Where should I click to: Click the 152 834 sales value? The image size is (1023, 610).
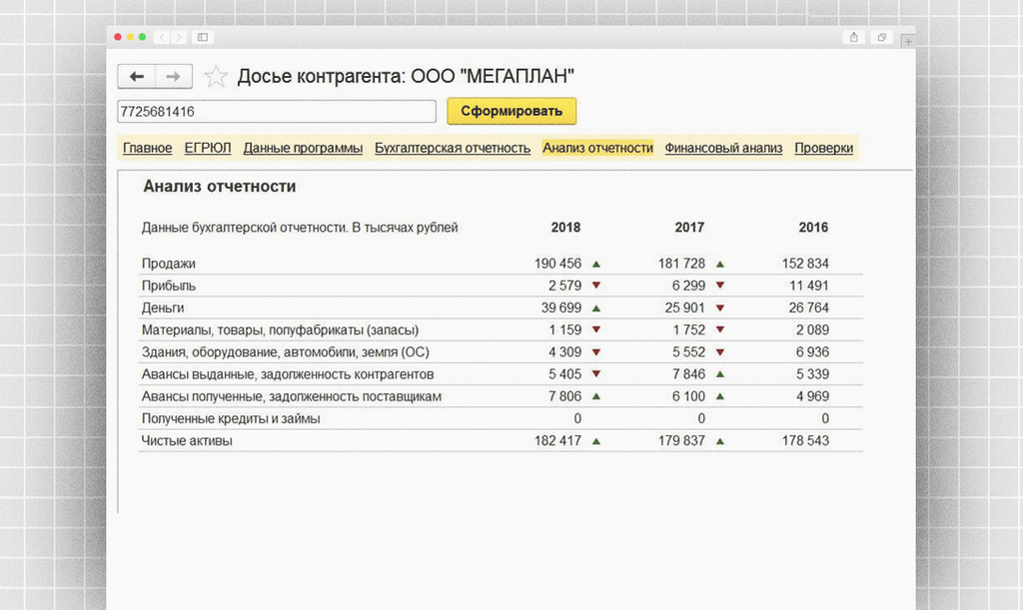click(x=805, y=264)
